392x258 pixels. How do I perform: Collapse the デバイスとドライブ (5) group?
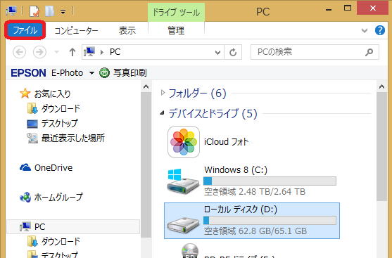tap(163, 113)
